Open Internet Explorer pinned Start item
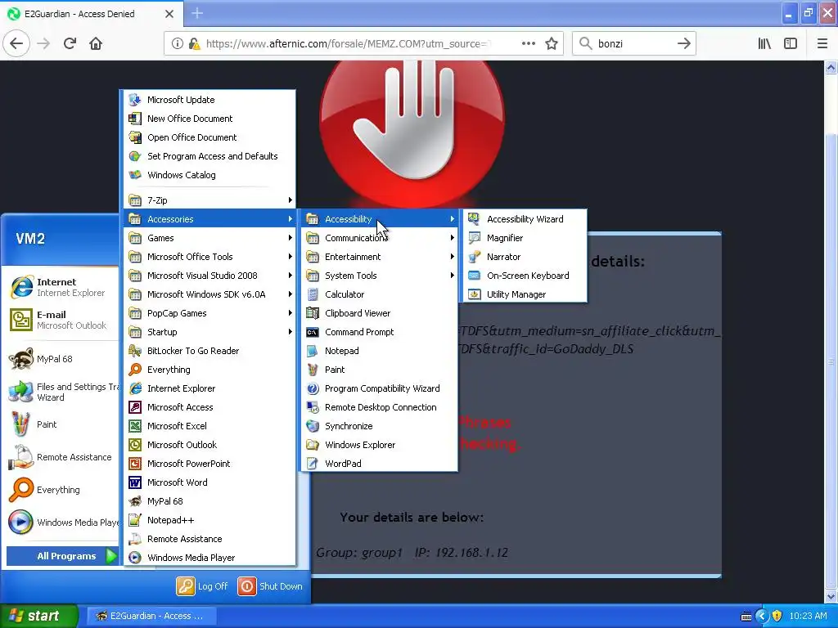838x628 pixels. 61,287
